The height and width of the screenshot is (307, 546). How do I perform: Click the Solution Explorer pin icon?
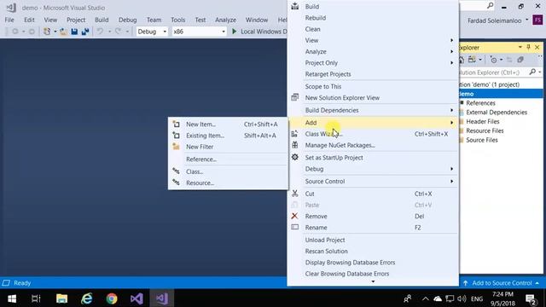tap(529, 47)
